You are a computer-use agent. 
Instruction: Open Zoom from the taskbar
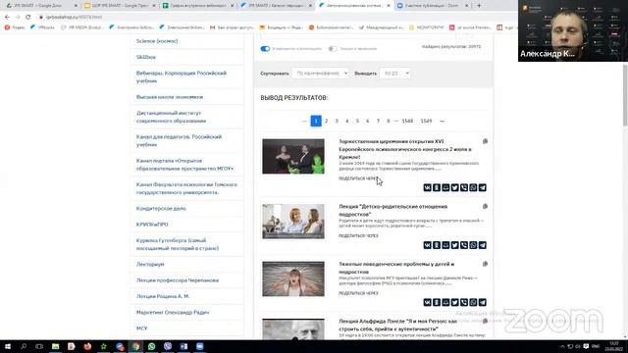200,346
